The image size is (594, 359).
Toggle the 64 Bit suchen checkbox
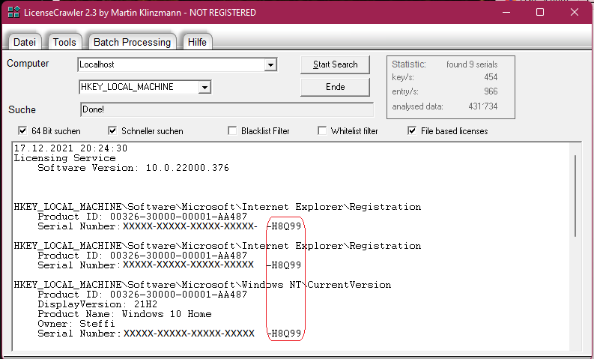(x=22, y=131)
